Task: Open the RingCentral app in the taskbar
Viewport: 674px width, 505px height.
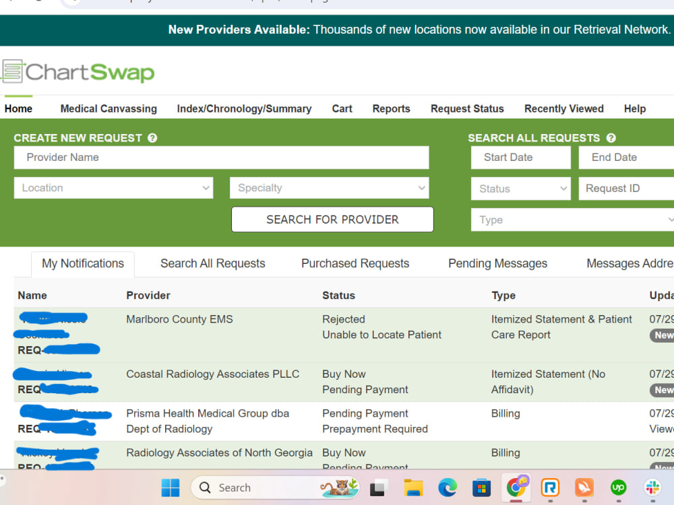Action: (x=550, y=487)
